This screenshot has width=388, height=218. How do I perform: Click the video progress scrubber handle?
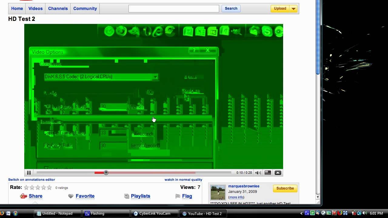point(106,173)
